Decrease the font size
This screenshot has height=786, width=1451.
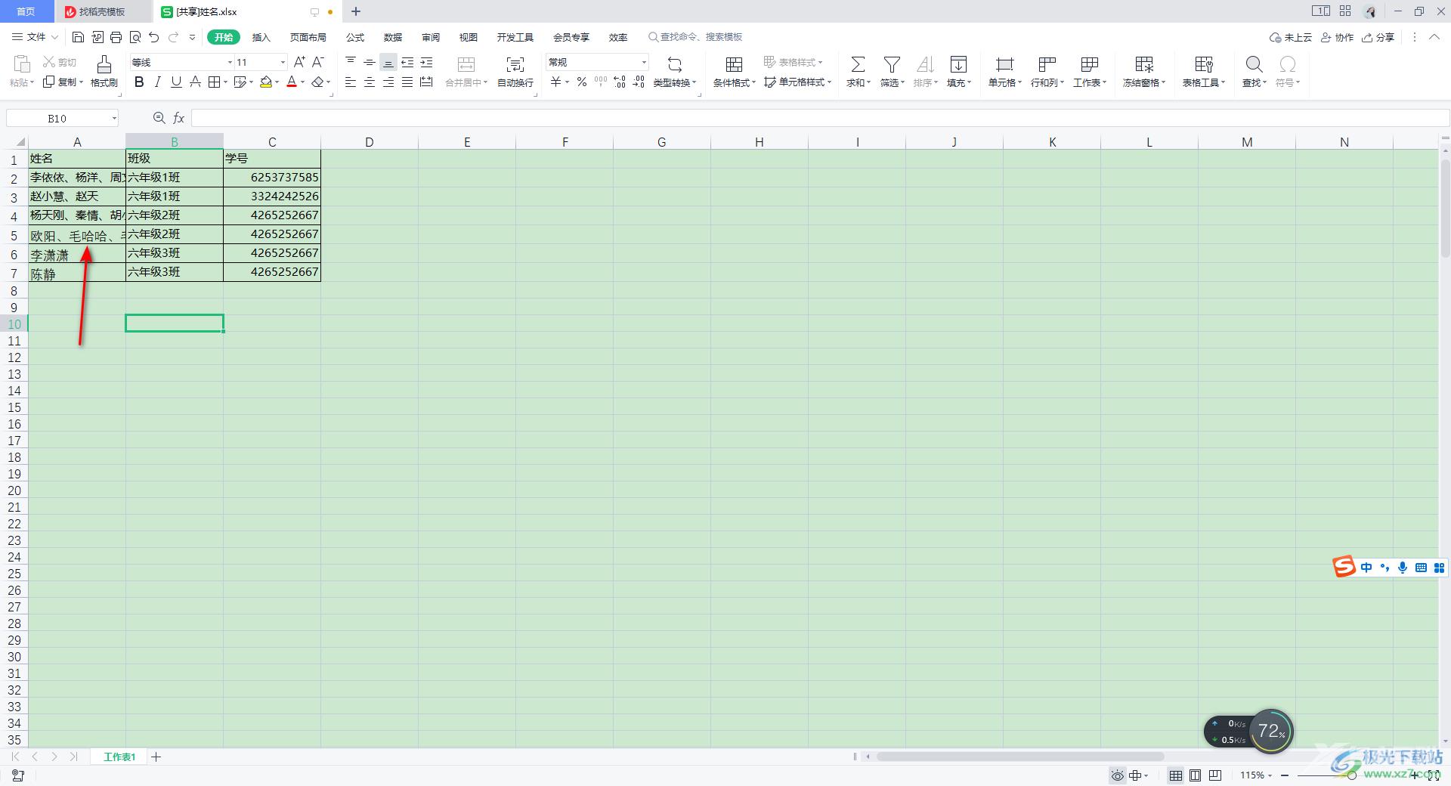coord(318,62)
